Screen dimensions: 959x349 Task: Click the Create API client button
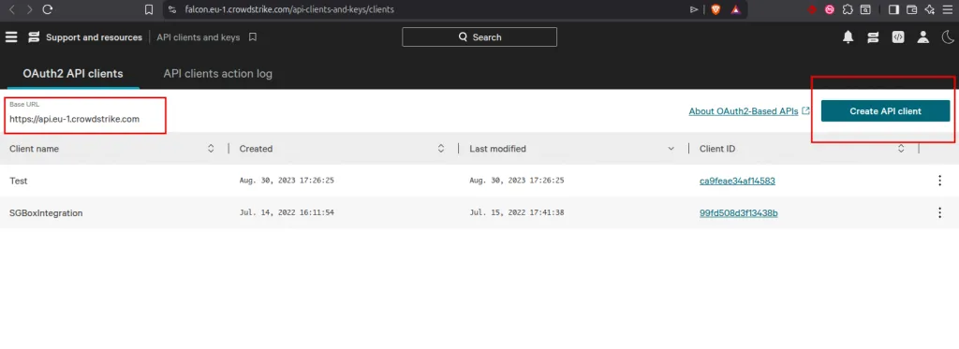pos(885,111)
